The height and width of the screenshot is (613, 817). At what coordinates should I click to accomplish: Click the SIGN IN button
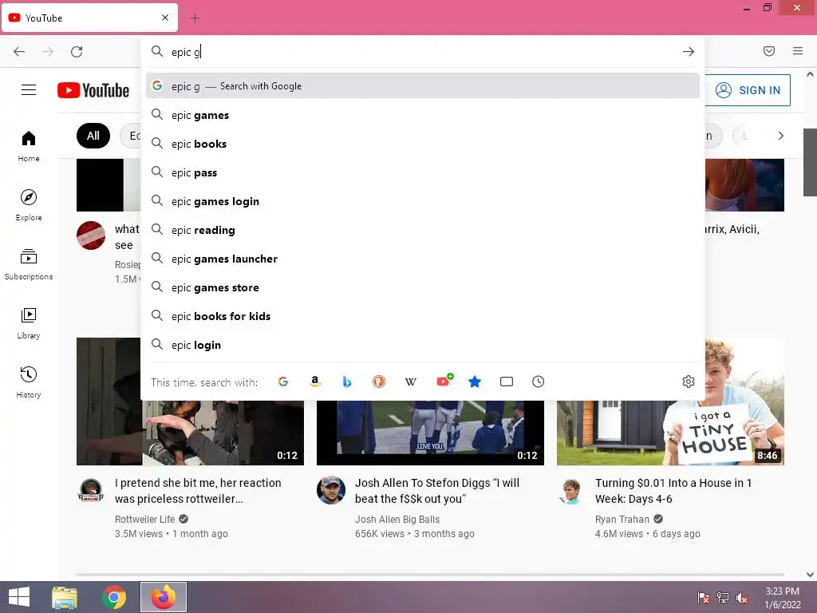pos(748,90)
